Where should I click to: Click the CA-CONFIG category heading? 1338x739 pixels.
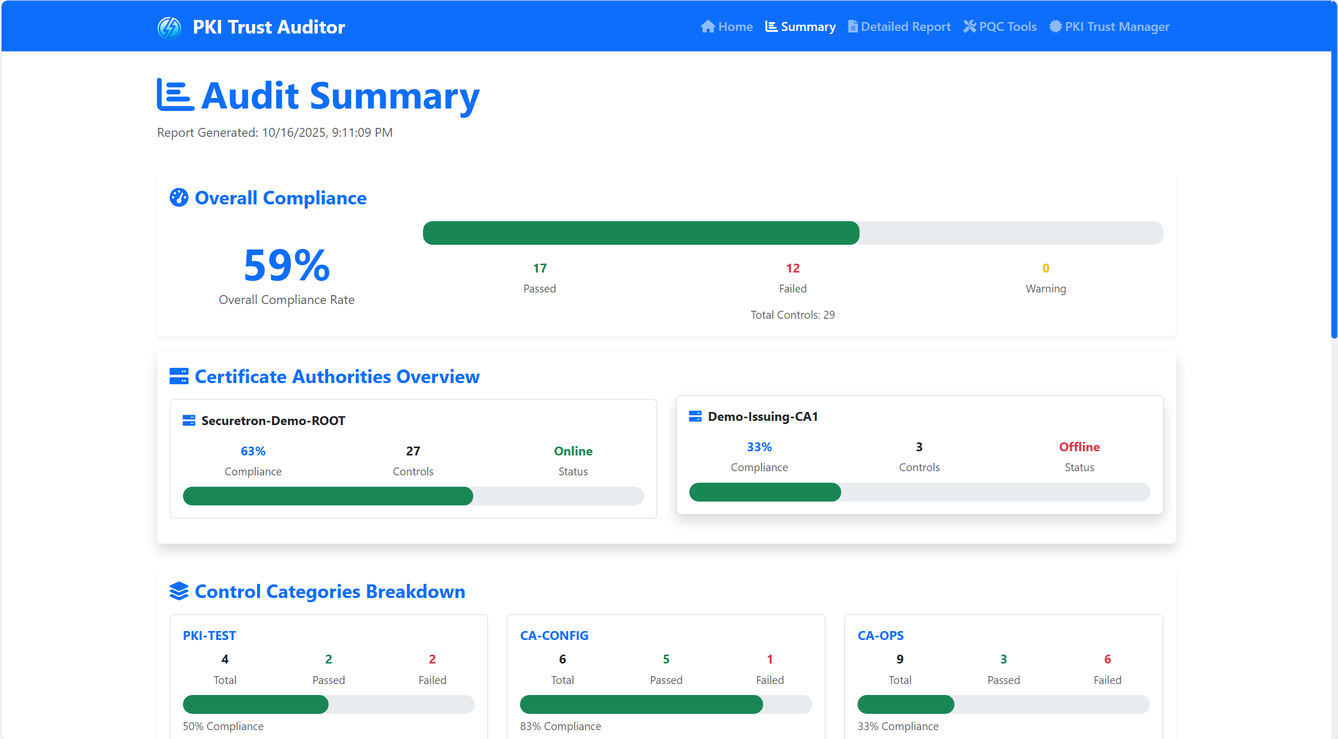(x=554, y=636)
